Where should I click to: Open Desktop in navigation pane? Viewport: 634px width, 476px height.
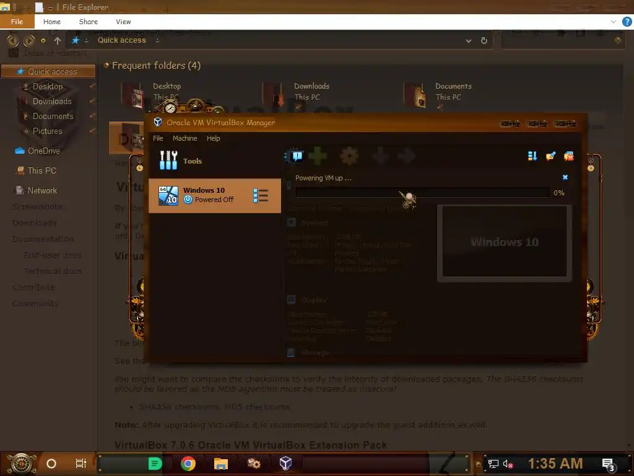click(x=48, y=86)
